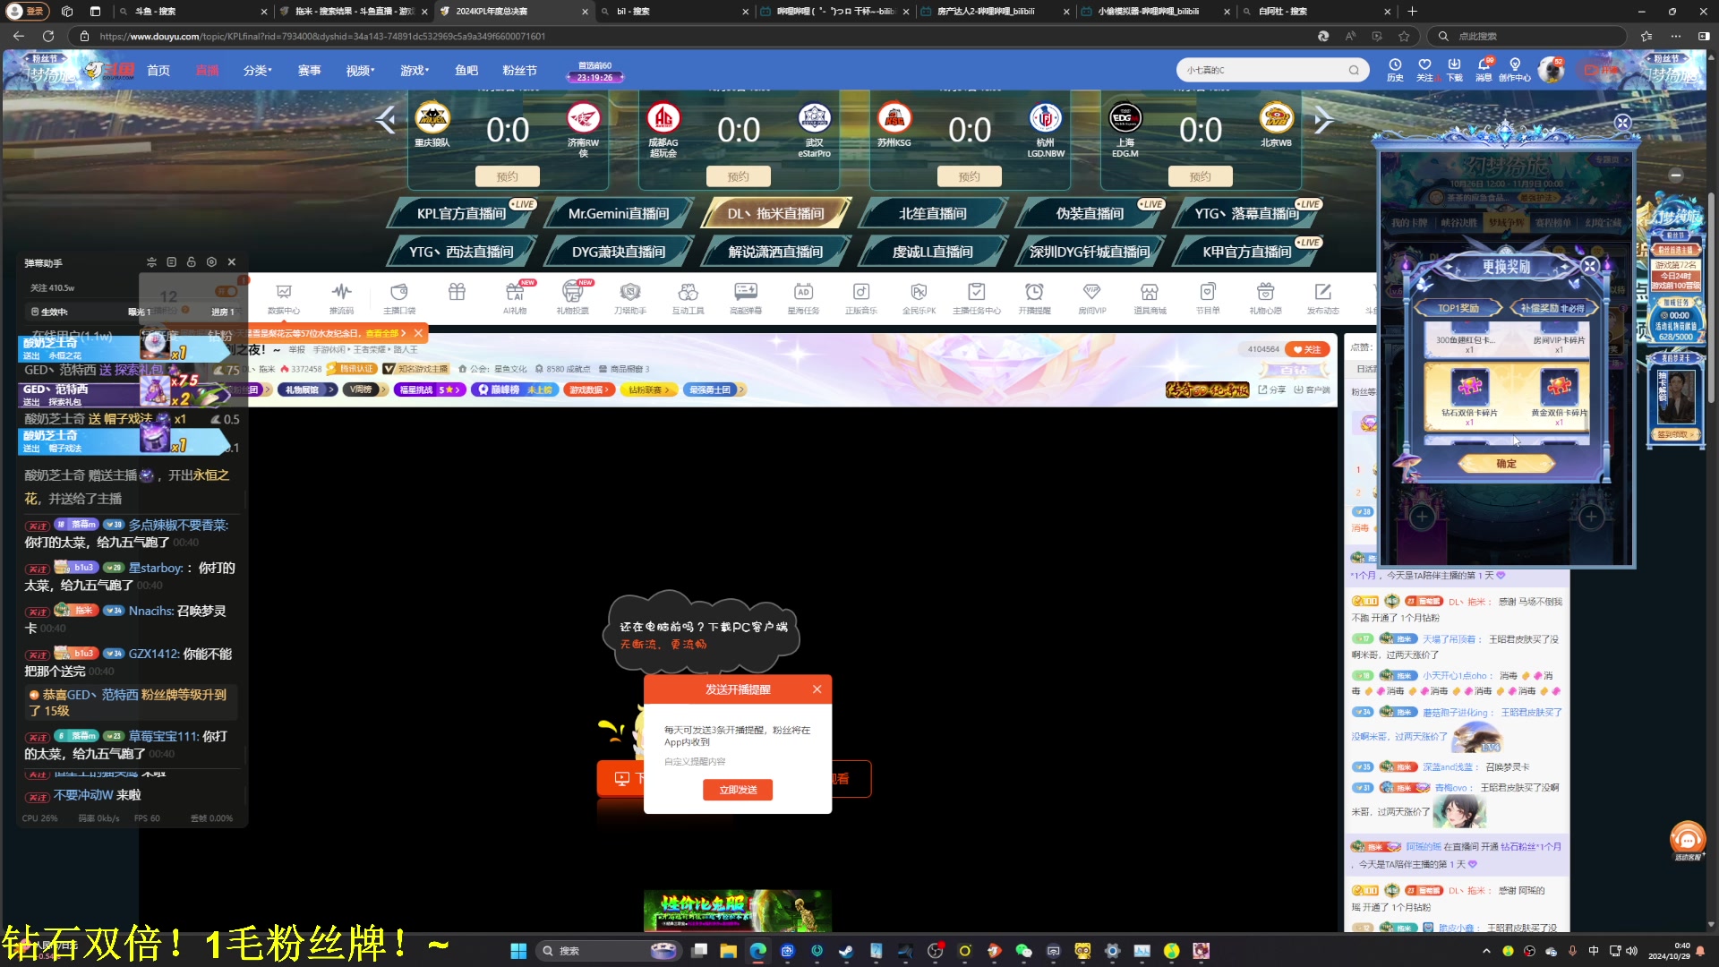Select the 钻石双倍卡碎片 reward
Viewport: 1719px width, 967px height.
tap(1469, 394)
